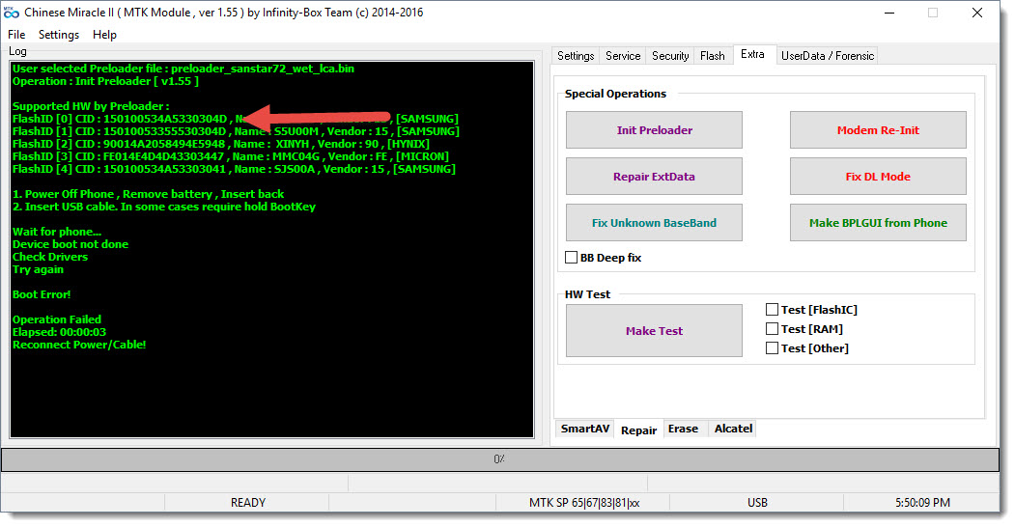
Task: Click the Init Preloader button
Action: pos(654,130)
